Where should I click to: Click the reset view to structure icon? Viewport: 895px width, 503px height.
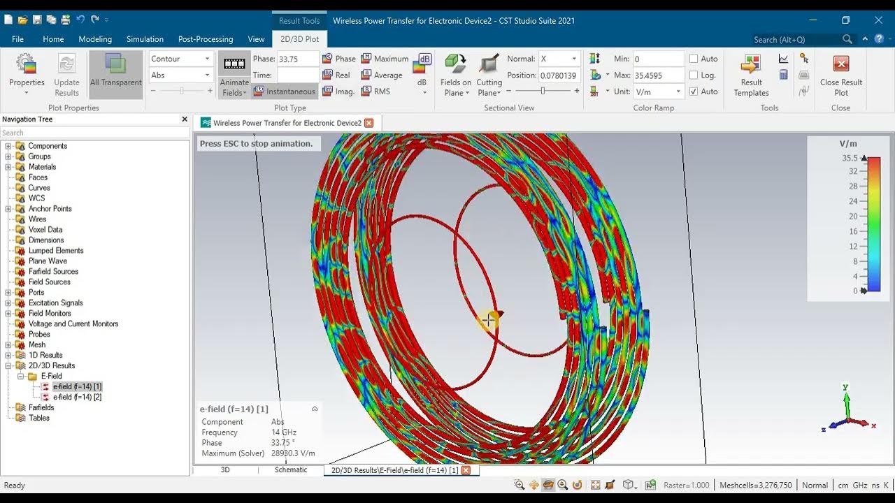596,485
